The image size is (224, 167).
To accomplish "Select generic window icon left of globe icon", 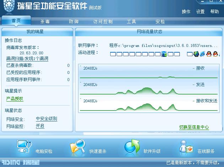I will pos(190,54).
